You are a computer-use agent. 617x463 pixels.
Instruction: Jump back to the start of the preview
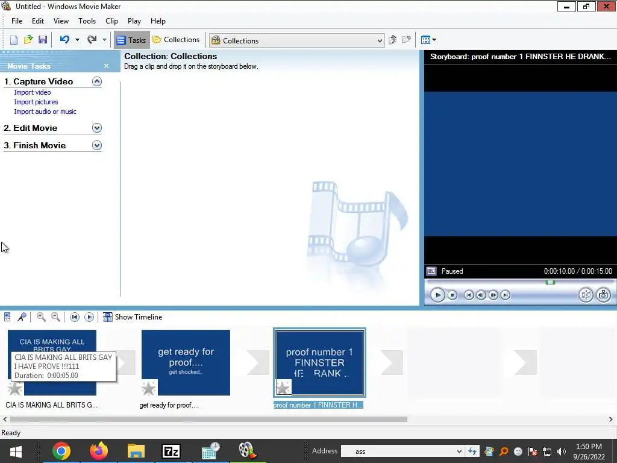click(469, 295)
